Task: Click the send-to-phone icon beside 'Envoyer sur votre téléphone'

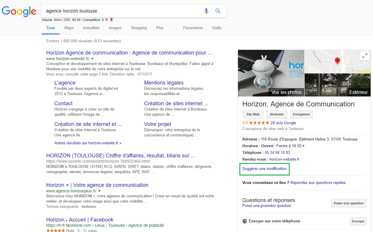Action: pos(244,221)
